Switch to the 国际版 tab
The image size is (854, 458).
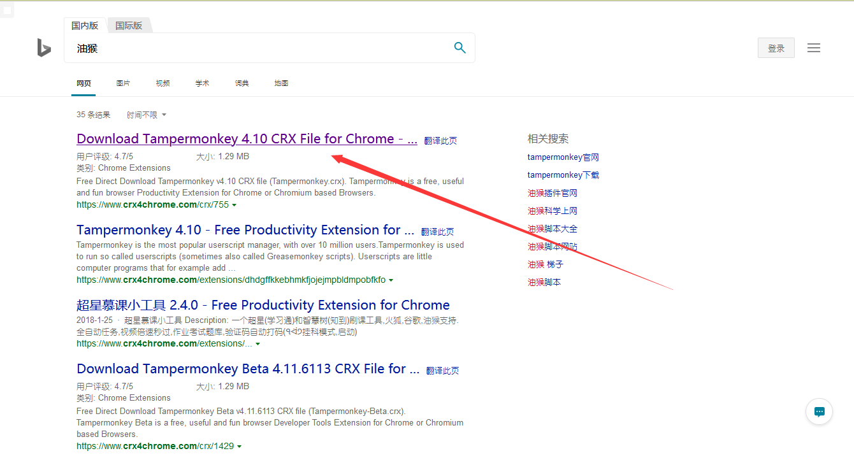point(129,25)
